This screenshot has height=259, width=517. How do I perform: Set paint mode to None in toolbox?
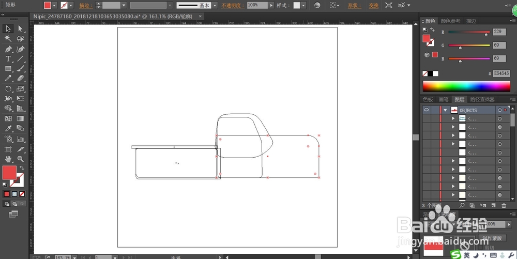pyautogui.click(x=22, y=194)
